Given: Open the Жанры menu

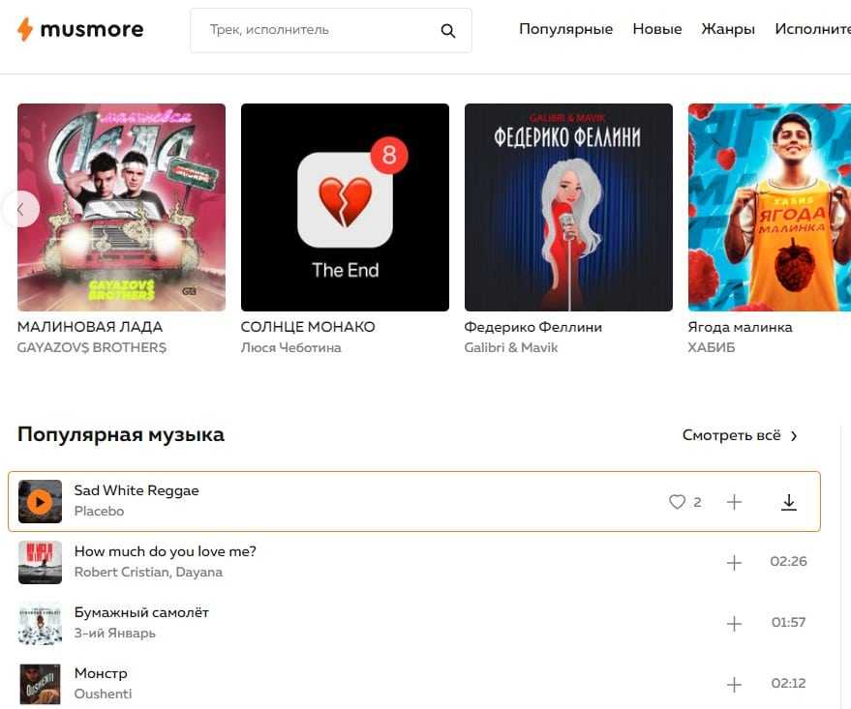Looking at the screenshot, I should (x=728, y=29).
